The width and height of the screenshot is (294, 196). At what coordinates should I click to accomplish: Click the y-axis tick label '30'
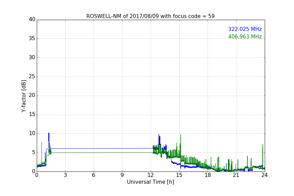[32, 58]
